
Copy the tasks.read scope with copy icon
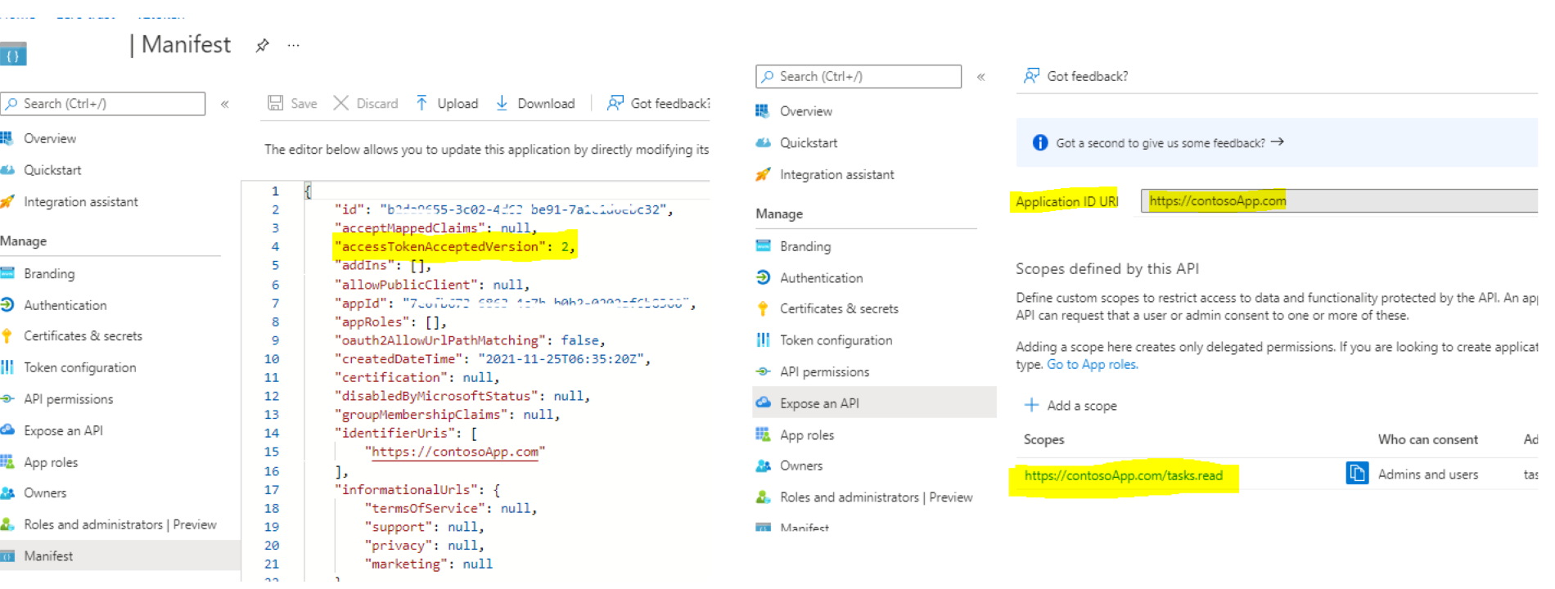click(1357, 474)
